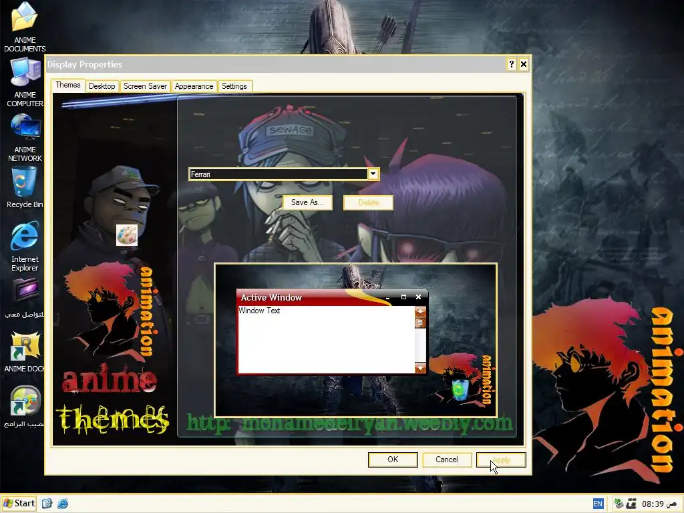Switch to the Screen Saver tab
The height and width of the screenshot is (513, 684).
click(x=145, y=86)
